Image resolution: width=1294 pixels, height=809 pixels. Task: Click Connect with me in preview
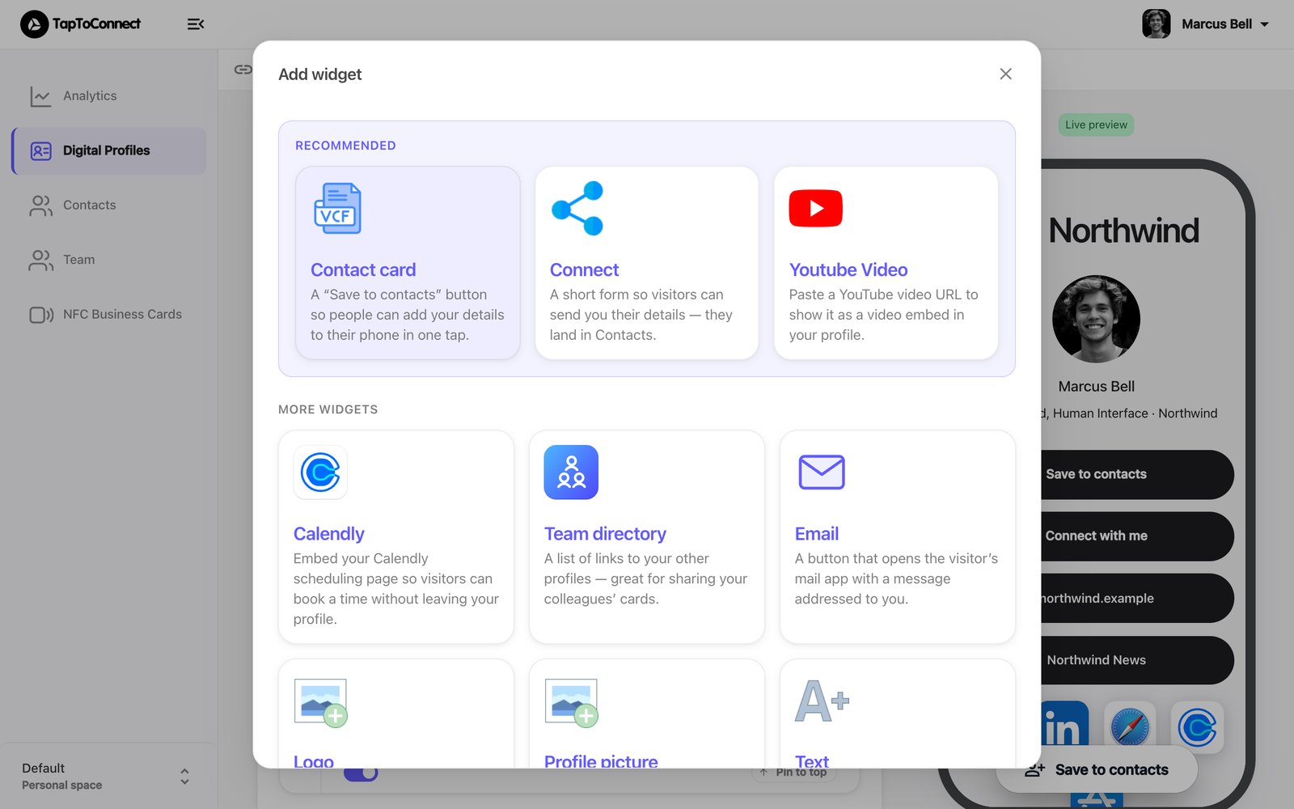pos(1136,536)
